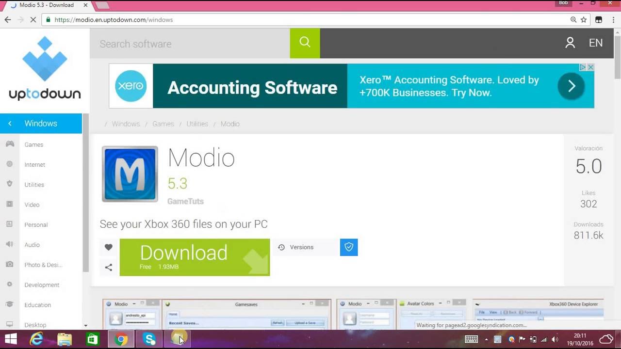The height and width of the screenshot is (349, 621).
Task: Select Audio in the sidebar menu
Action: (x=32, y=244)
